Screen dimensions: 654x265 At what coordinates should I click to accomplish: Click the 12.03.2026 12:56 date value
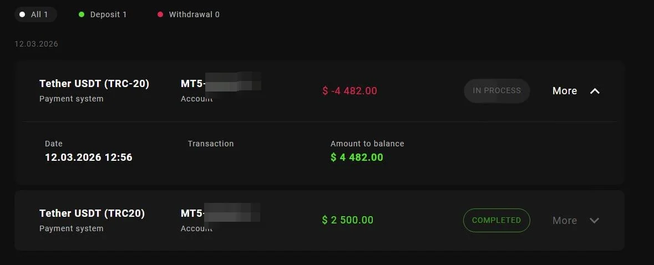point(89,157)
